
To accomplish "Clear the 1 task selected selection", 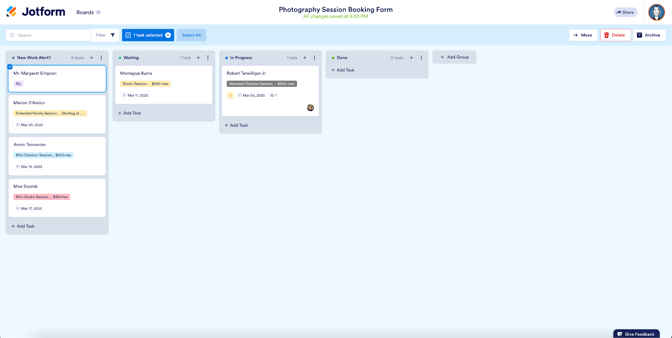I will (168, 35).
